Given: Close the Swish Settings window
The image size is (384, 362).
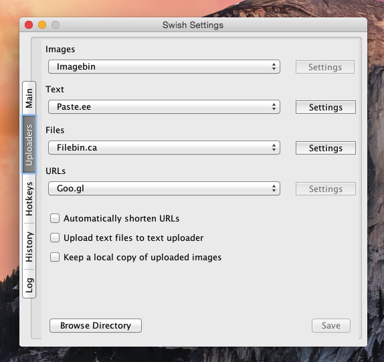Looking at the screenshot, I should [29, 25].
